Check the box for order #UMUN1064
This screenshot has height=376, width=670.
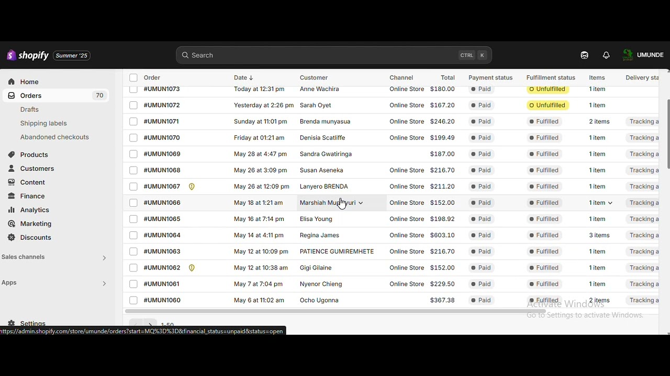pyautogui.click(x=133, y=235)
